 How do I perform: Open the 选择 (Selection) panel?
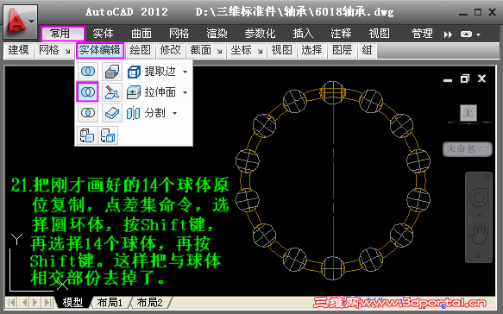pyautogui.click(x=311, y=50)
